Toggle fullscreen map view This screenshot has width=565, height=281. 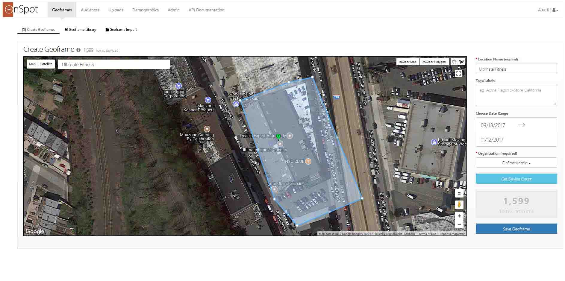pyautogui.click(x=458, y=73)
